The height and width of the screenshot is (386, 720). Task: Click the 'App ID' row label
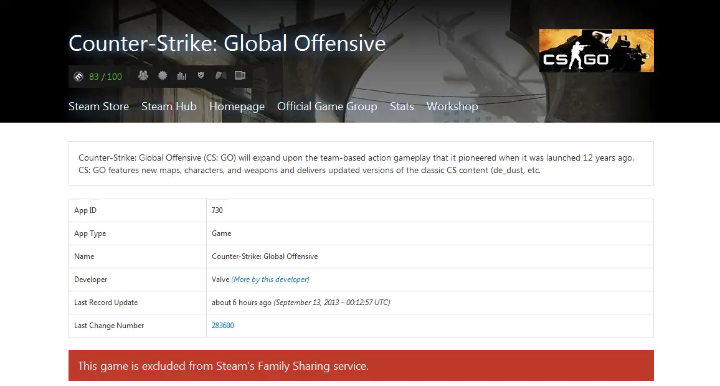pyautogui.click(x=85, y=210)
